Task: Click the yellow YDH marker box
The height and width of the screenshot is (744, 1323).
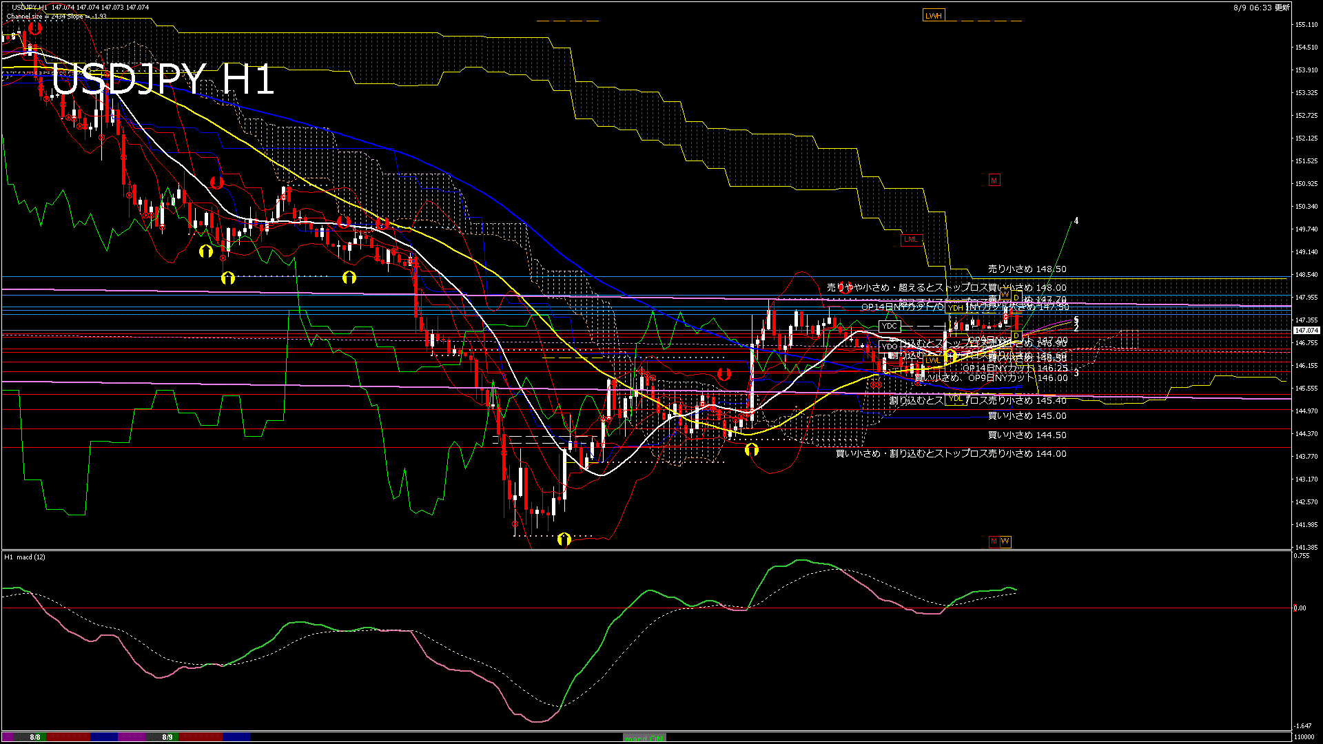Action: click(x=955, y=308)
